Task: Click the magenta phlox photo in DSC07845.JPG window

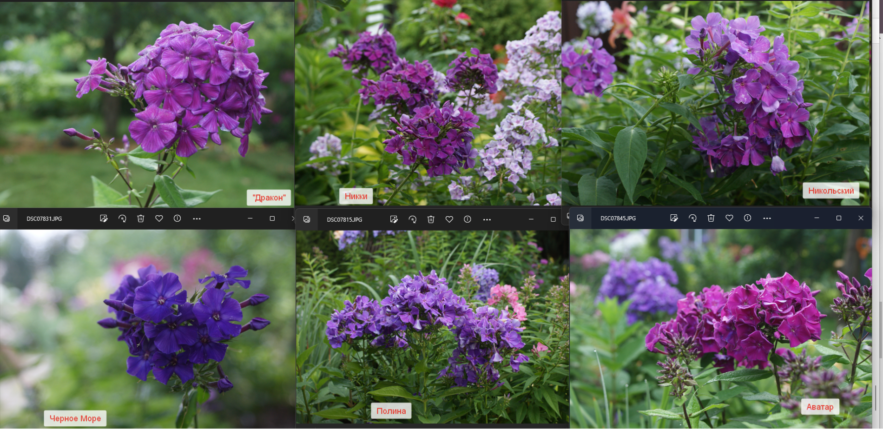Action: [721, 329]
